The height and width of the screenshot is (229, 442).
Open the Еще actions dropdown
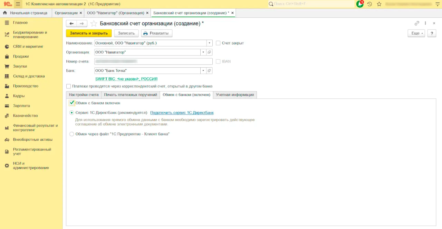point(416,33)
